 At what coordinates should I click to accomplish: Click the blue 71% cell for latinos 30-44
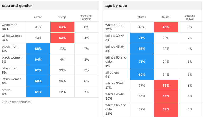(x=142, y=38)
